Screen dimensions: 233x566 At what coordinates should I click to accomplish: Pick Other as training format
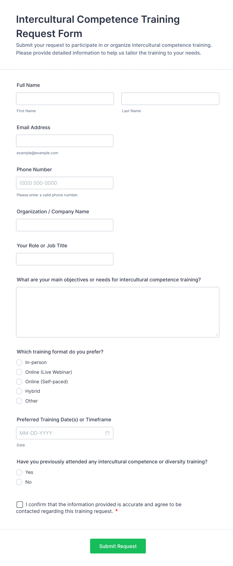pos(19,401)
